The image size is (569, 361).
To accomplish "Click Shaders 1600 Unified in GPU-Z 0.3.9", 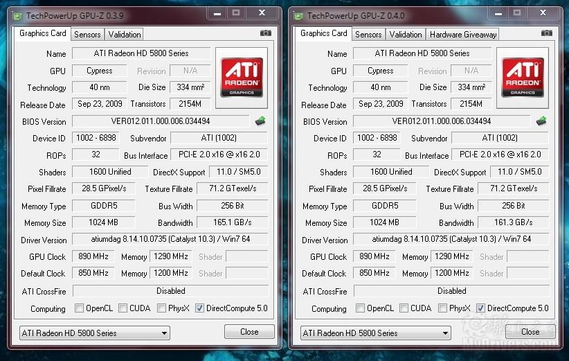I will 110,172.
